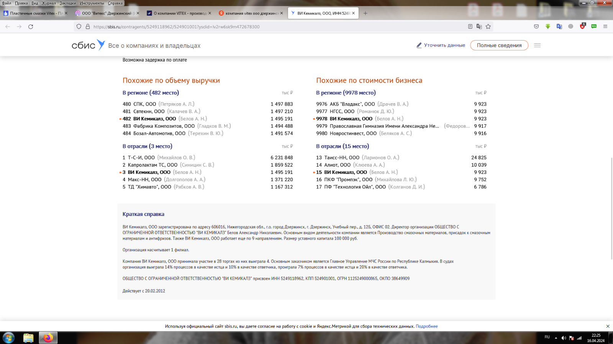Image resolution: width=613 pixels, height=344 pixels.
Task: Open 'ТД "Химавто", ООО' row
Action: click(x=208, y=187)
